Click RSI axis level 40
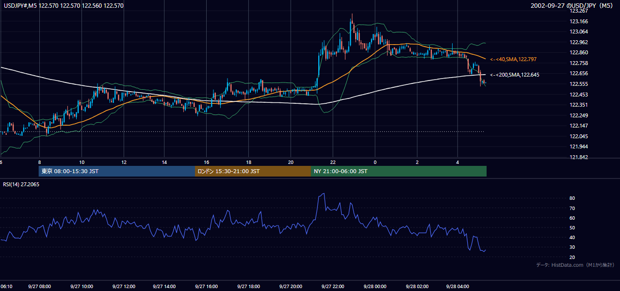 (572, 237)
